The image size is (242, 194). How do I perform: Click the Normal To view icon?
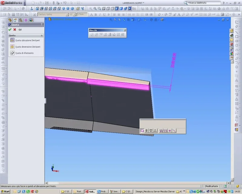32,8
